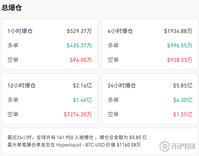Image resolution: width=199 pixels, height=156 pixels.
Task: Click the 4-hour short value $938.33万
Action: (x=179, y=60)
